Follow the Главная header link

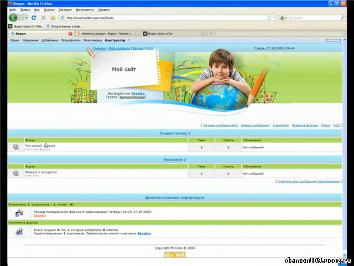(99, 48)
